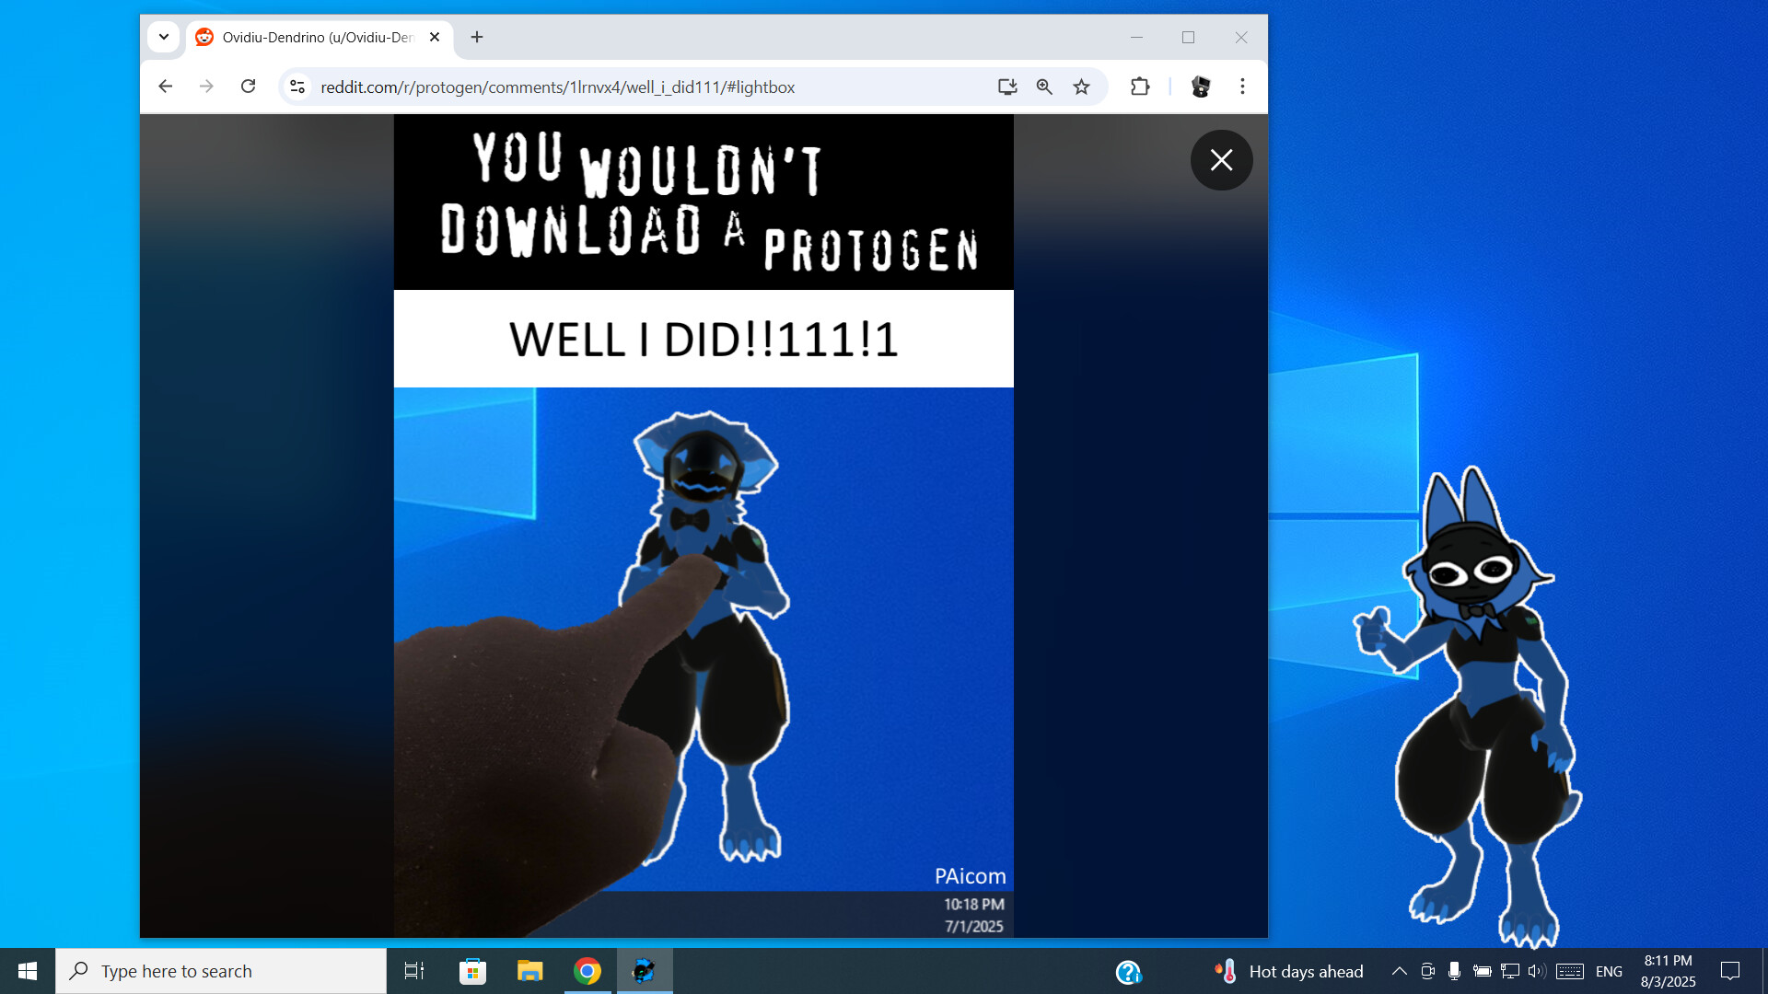Open the tab search dropdown arrow
The width and height of the screenshot is (1768, 994).
[x=163, y=37]
